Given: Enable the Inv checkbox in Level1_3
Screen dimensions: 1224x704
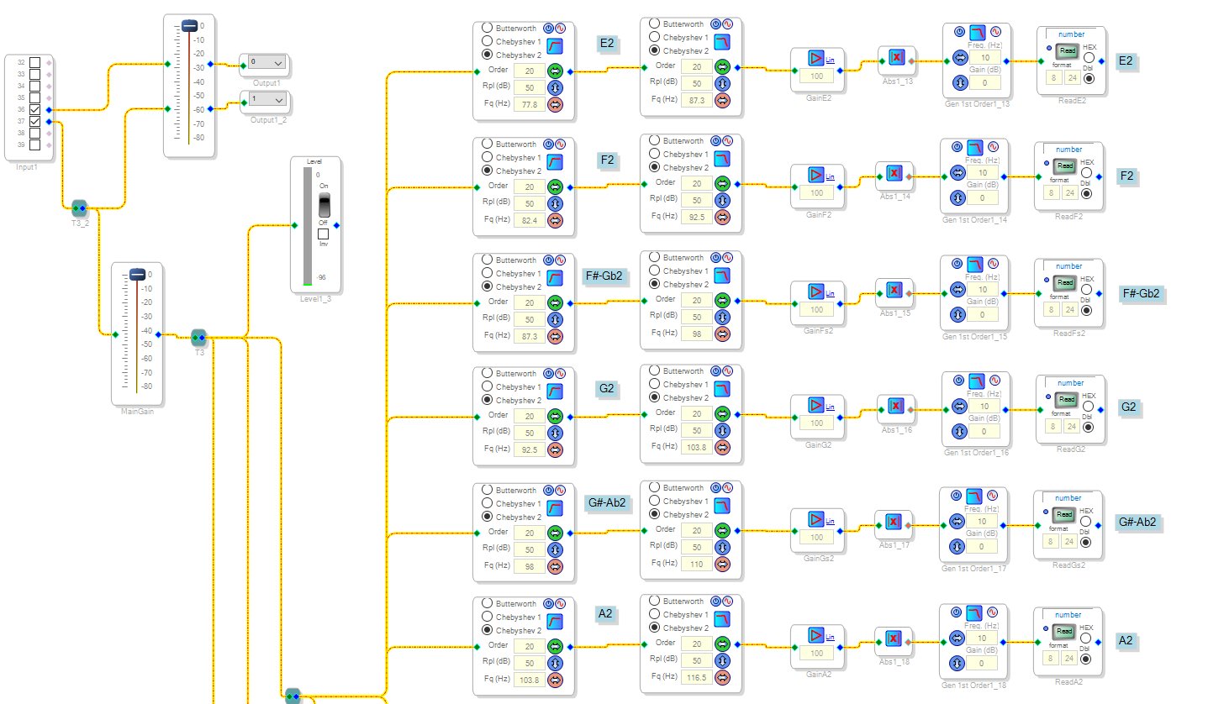Looking at the screenshot, I should coord(323,234).
